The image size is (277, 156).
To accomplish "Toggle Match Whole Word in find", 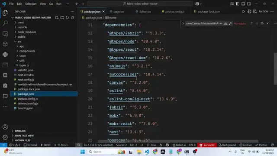I will [x=225, y=23].
